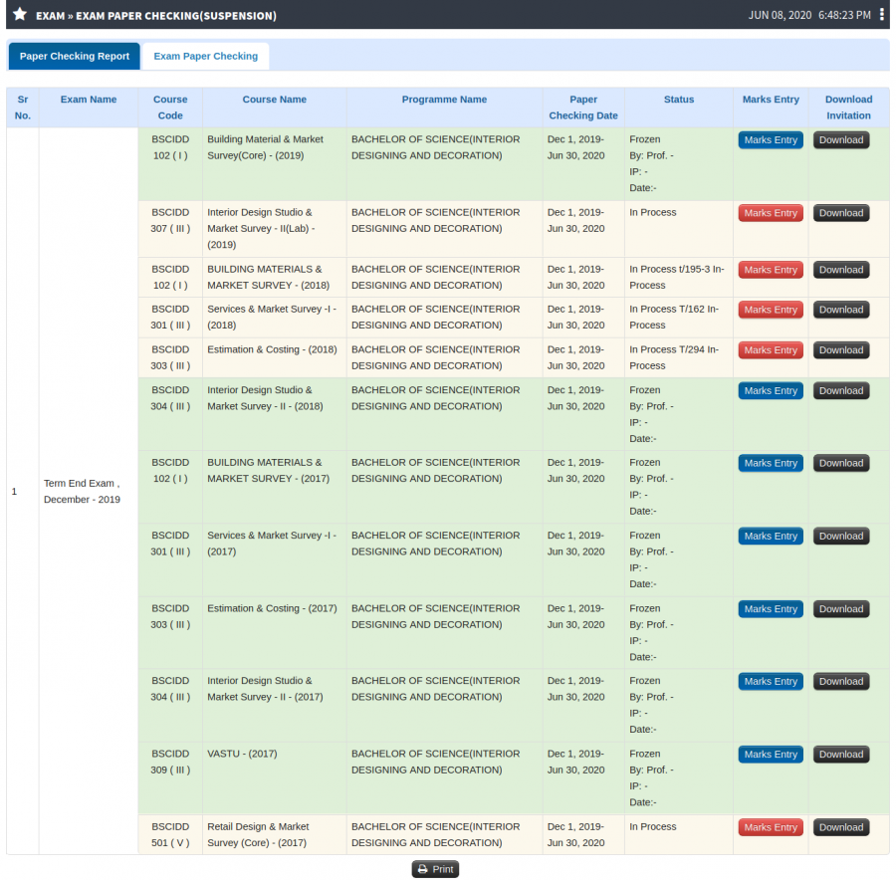Click the Exam Name column header
Image resolution: width=896 pixels, height=880 pixels.
[89, 108]
